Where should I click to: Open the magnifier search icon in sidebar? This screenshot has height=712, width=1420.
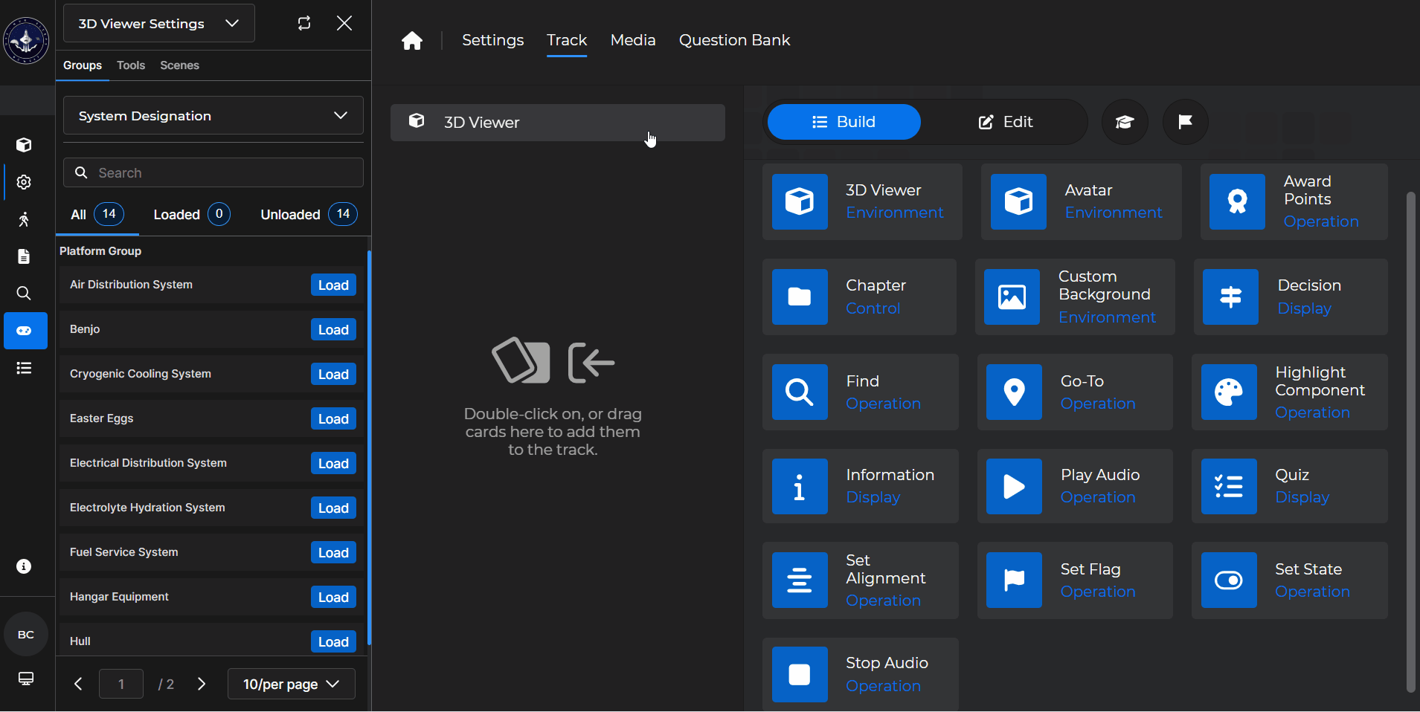point(24,294)
